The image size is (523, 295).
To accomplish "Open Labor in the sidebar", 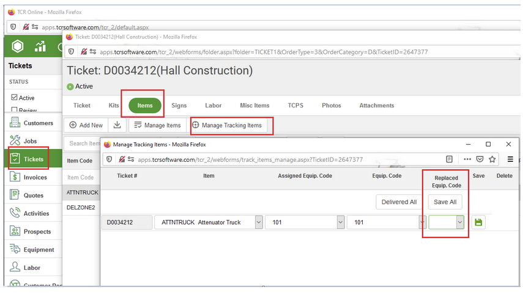I will tap(33, 268).
